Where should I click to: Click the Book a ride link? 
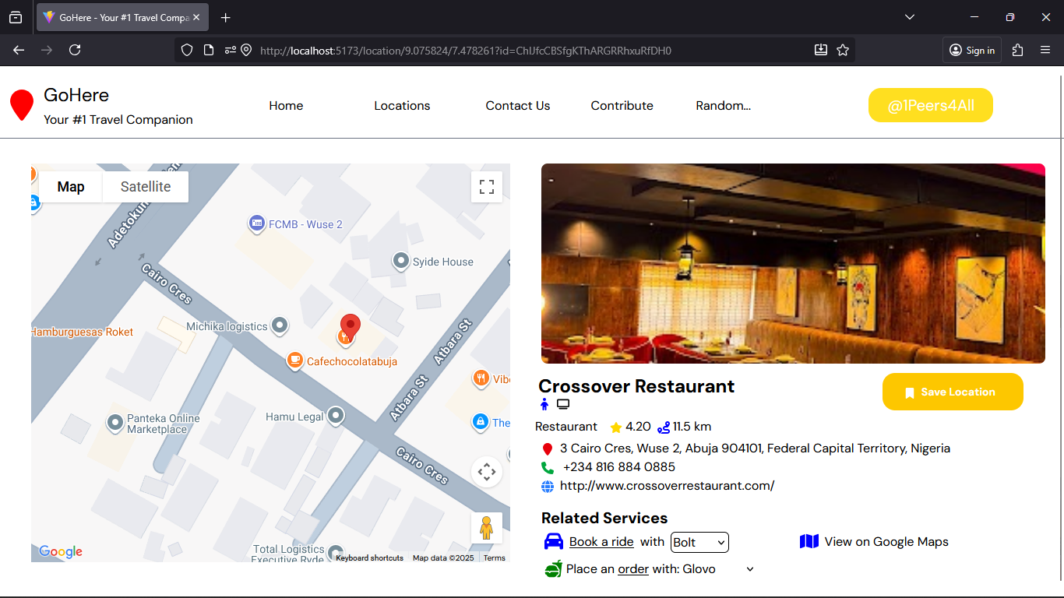[x=601, y=542]
